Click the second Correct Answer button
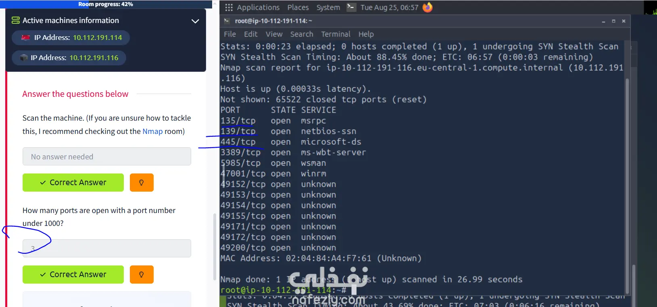The height and width of the screenshot is (307, 657). [73, 274]
